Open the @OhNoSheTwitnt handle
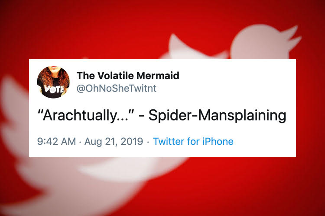This screenshot has height=216, width=325. 116,88
